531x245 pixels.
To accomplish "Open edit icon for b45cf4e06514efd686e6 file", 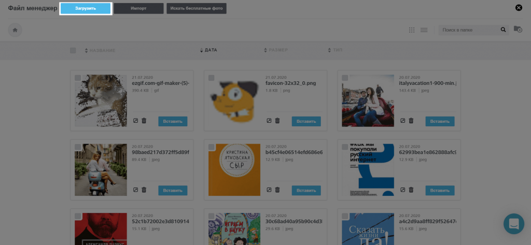I will (269, 190).
